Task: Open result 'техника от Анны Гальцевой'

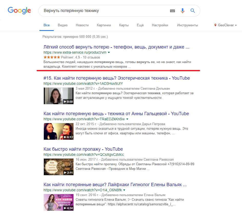Action: point(116,114)
